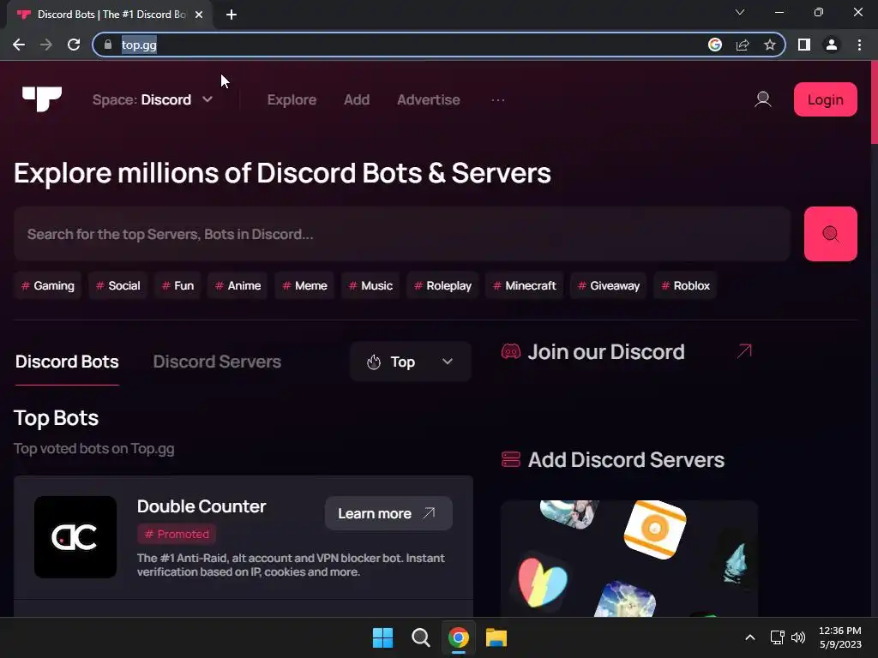Click the Google icon in address bar
The height and width of the screenshot is (658, 878).
point(715,45)
